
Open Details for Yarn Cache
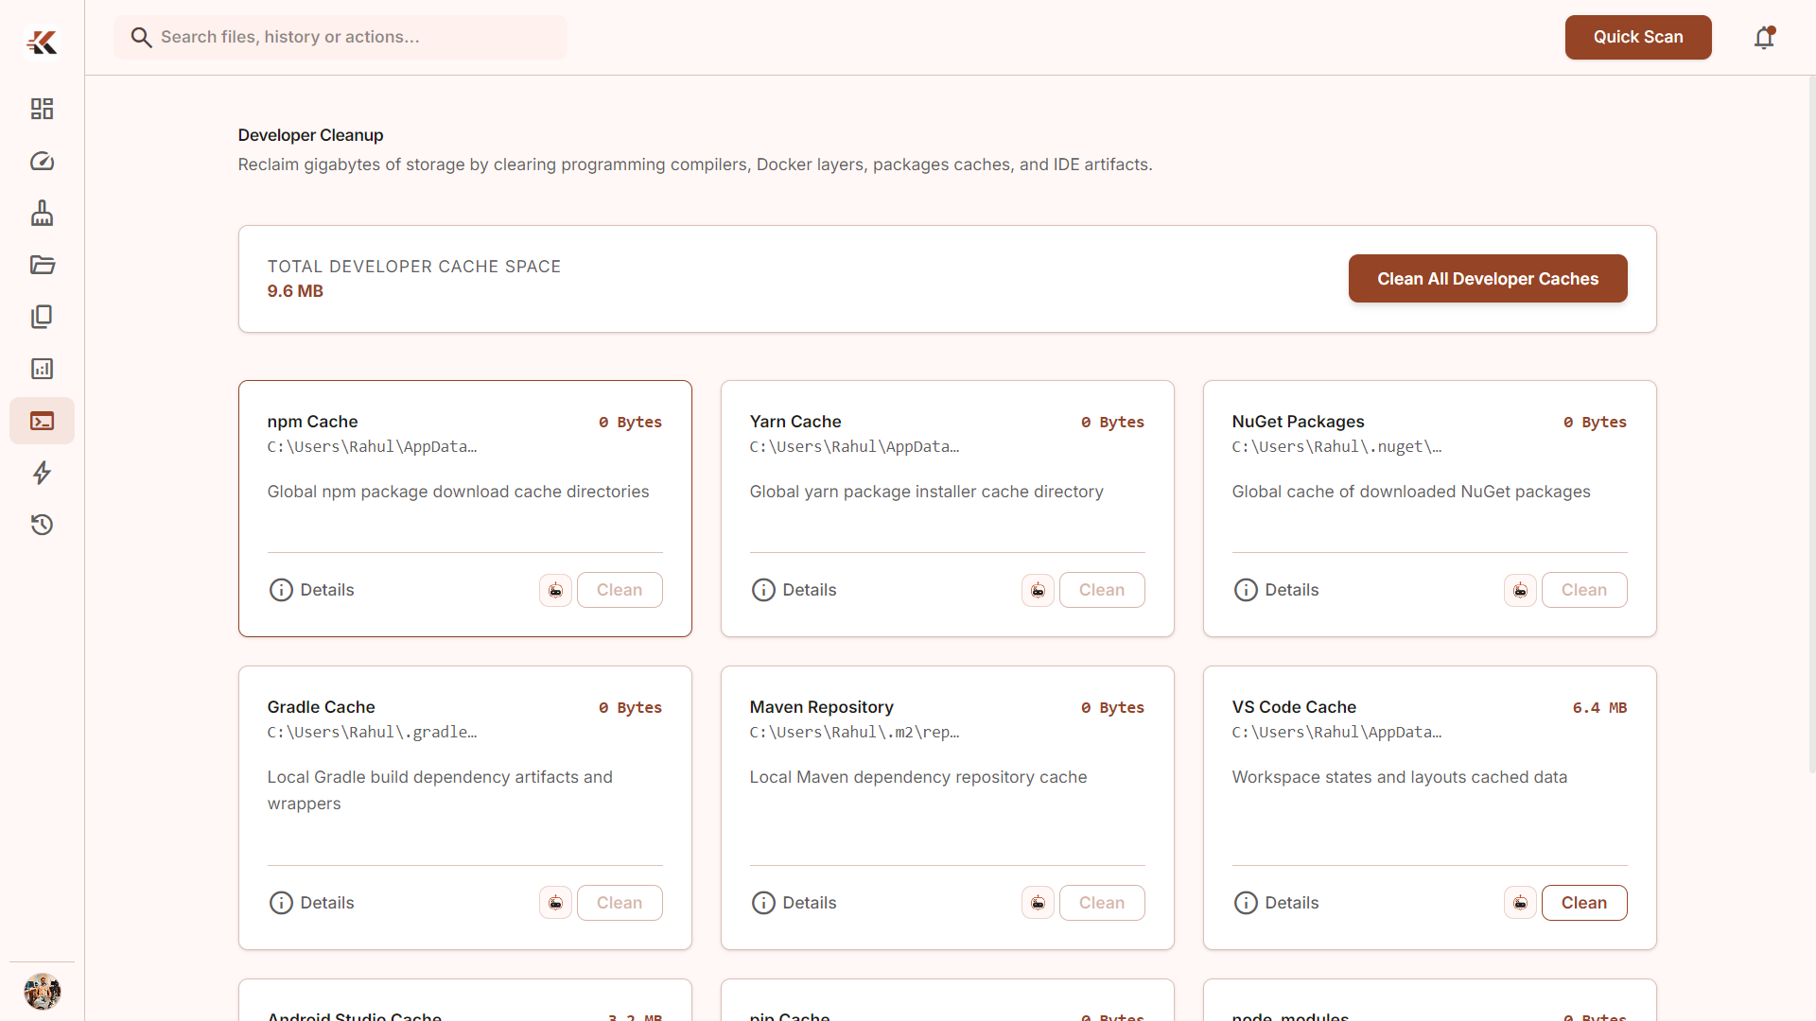pyautogui.click(x=794, y=590)
